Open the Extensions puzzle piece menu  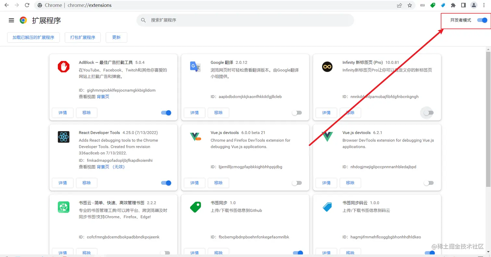(x=453, y=5)
